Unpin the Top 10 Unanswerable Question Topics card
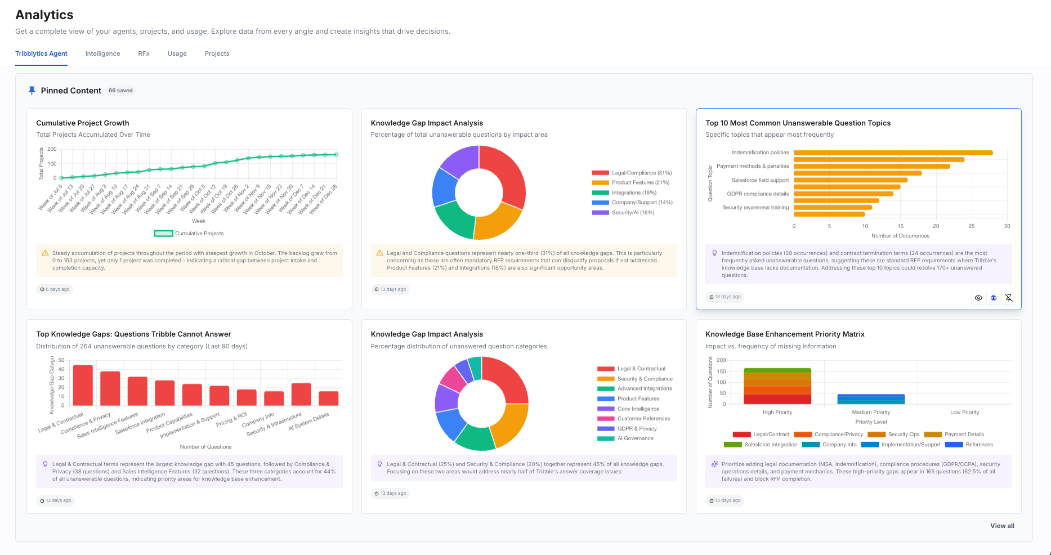The height and width of the screenshot is (555, 1051). 1009,298
